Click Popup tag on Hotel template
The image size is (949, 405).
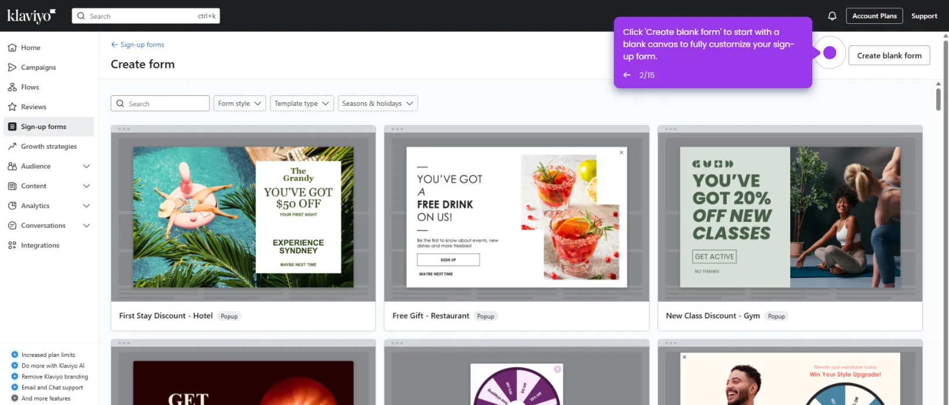pyautogui.click(x=229, y=316)
